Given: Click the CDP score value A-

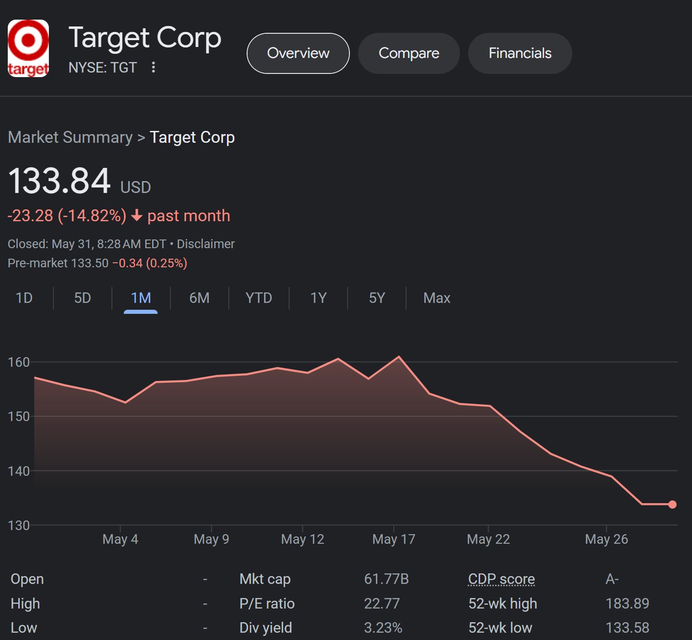Looking at the screenshot, I should [612, 579].
